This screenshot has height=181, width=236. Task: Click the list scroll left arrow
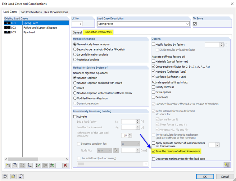pos(6,159)
